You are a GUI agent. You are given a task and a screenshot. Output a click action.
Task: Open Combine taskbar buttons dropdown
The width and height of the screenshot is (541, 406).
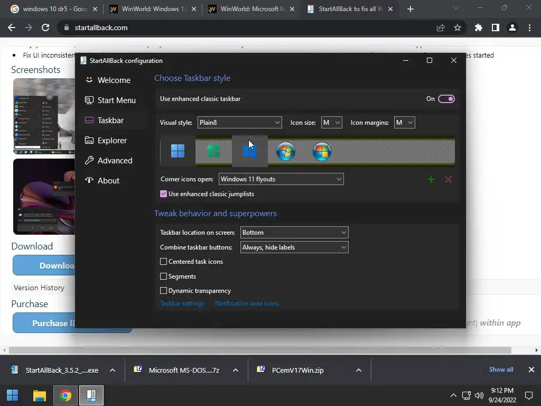pyautogui.click(x=294, y=247)
